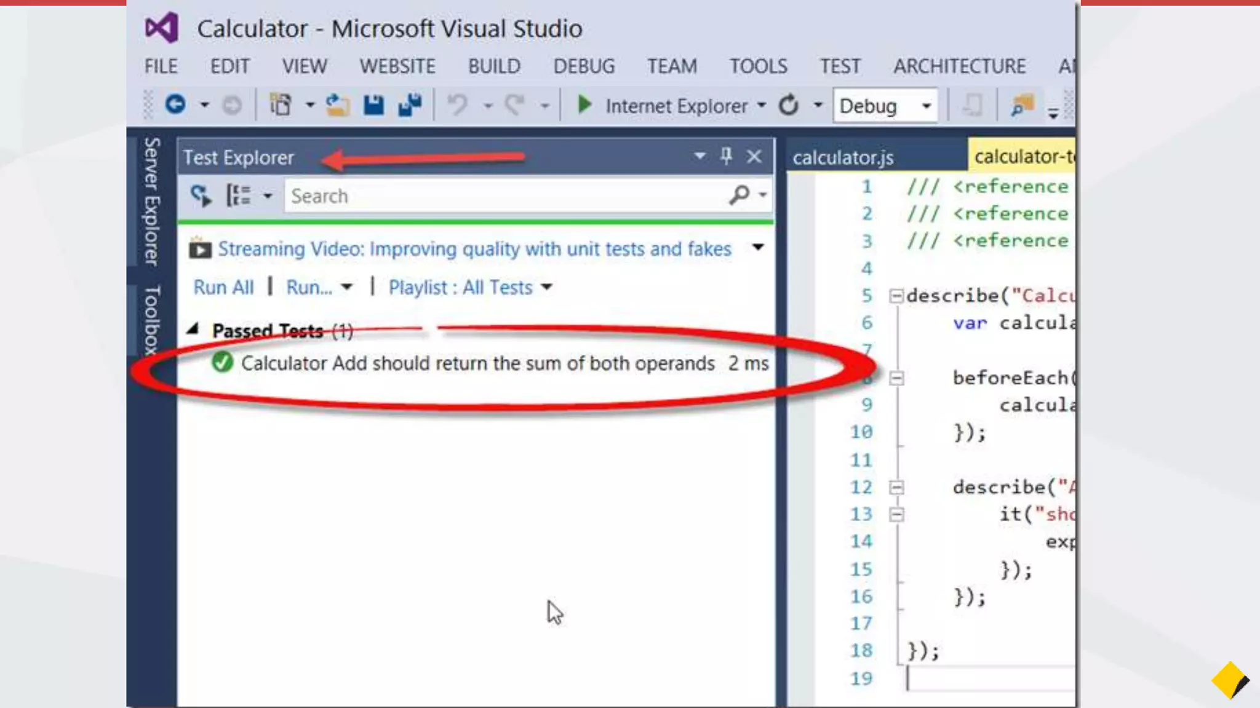Click the search magnifier icon
This screenshot has width=1260, height=708.
(x=740, y=195)
